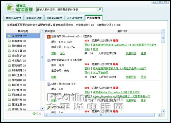Select the 应用软件 (0) category
Screen dimensions: 171x123
point(23,109)
